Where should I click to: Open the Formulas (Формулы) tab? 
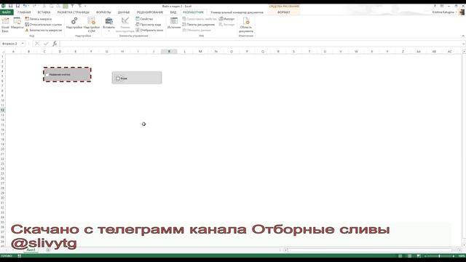pyautogui.click(x=103, y=12)
